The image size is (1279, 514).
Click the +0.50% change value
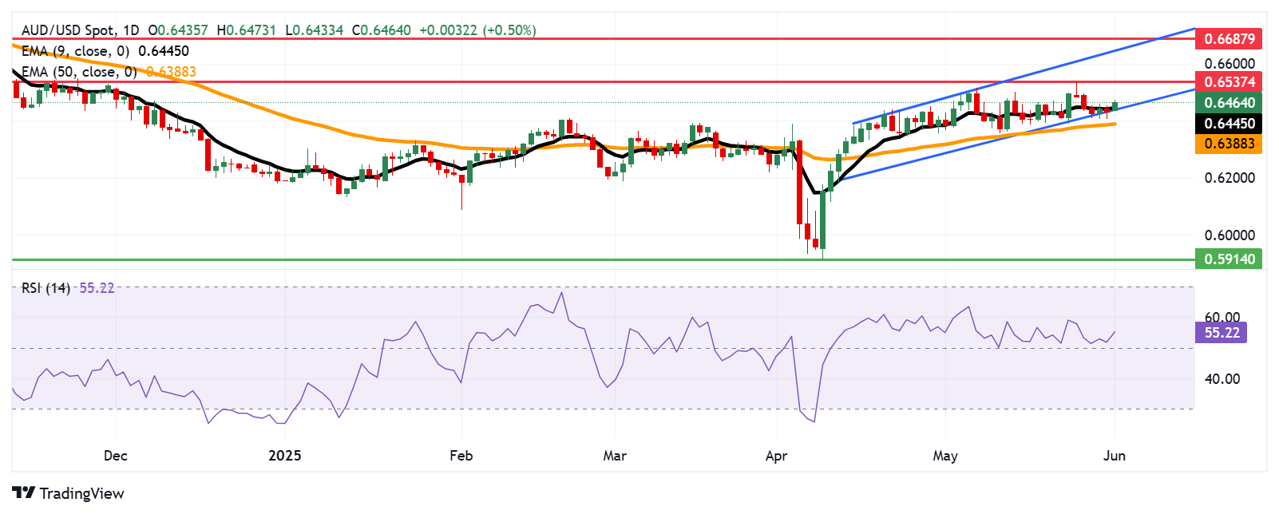(x=509, y=30)
